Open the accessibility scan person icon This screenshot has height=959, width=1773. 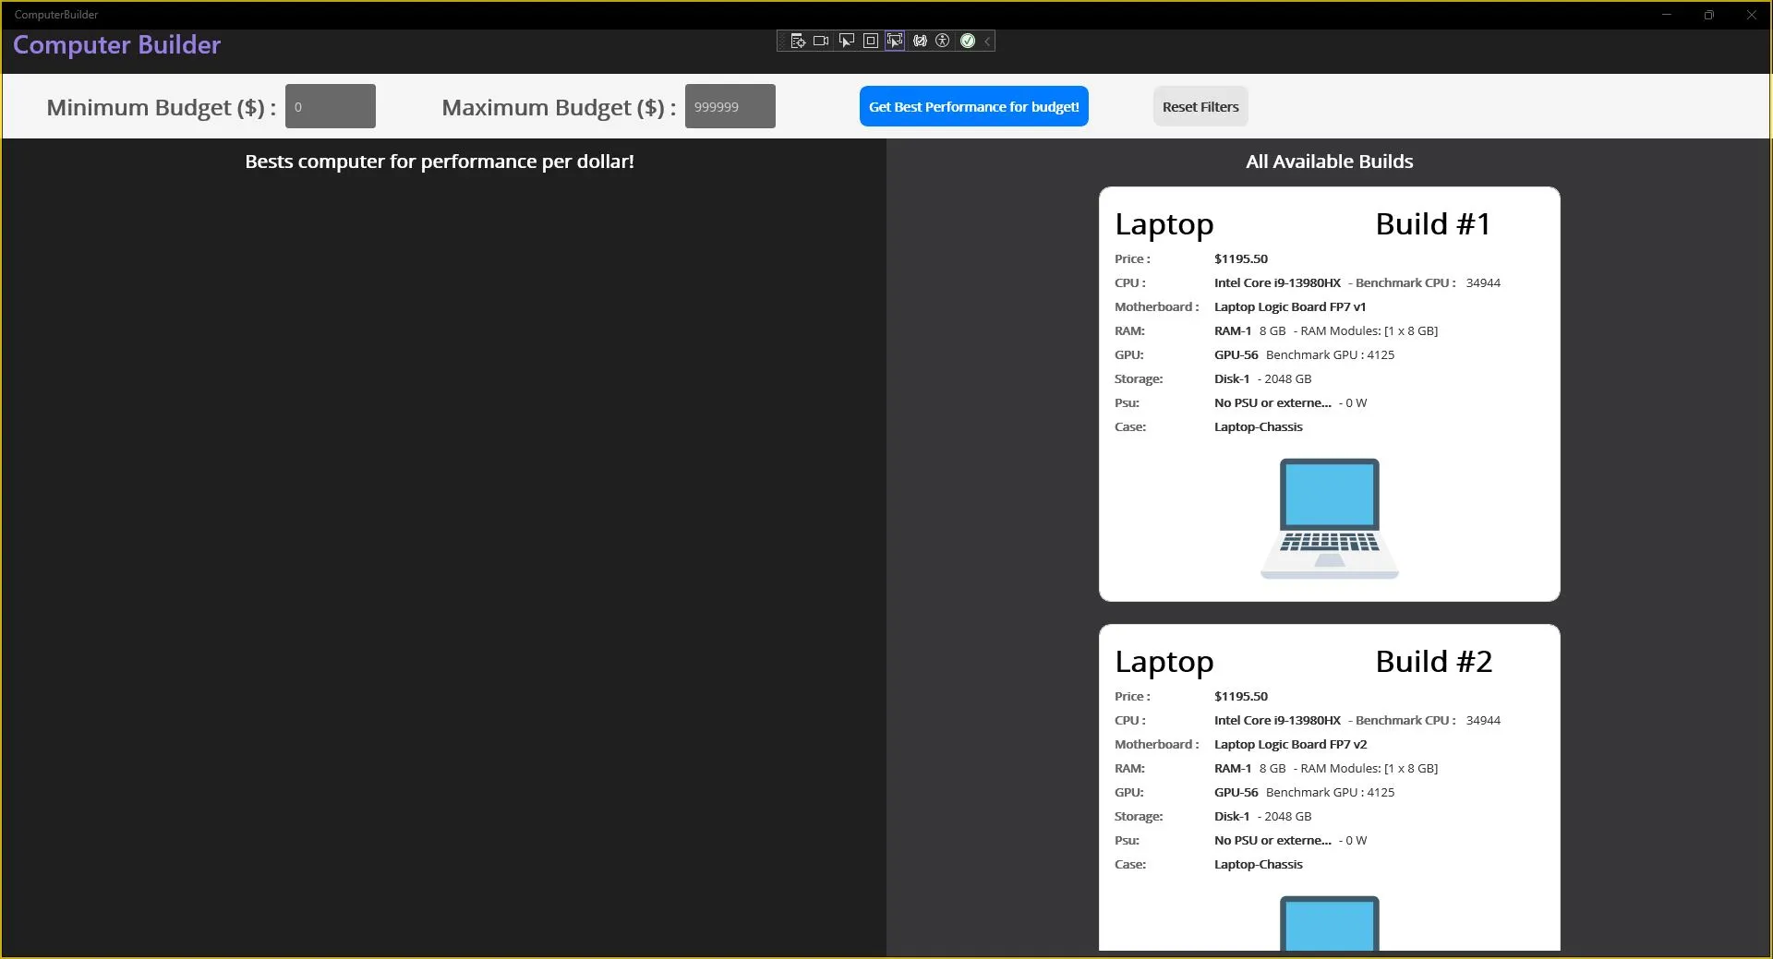(943, 41)
